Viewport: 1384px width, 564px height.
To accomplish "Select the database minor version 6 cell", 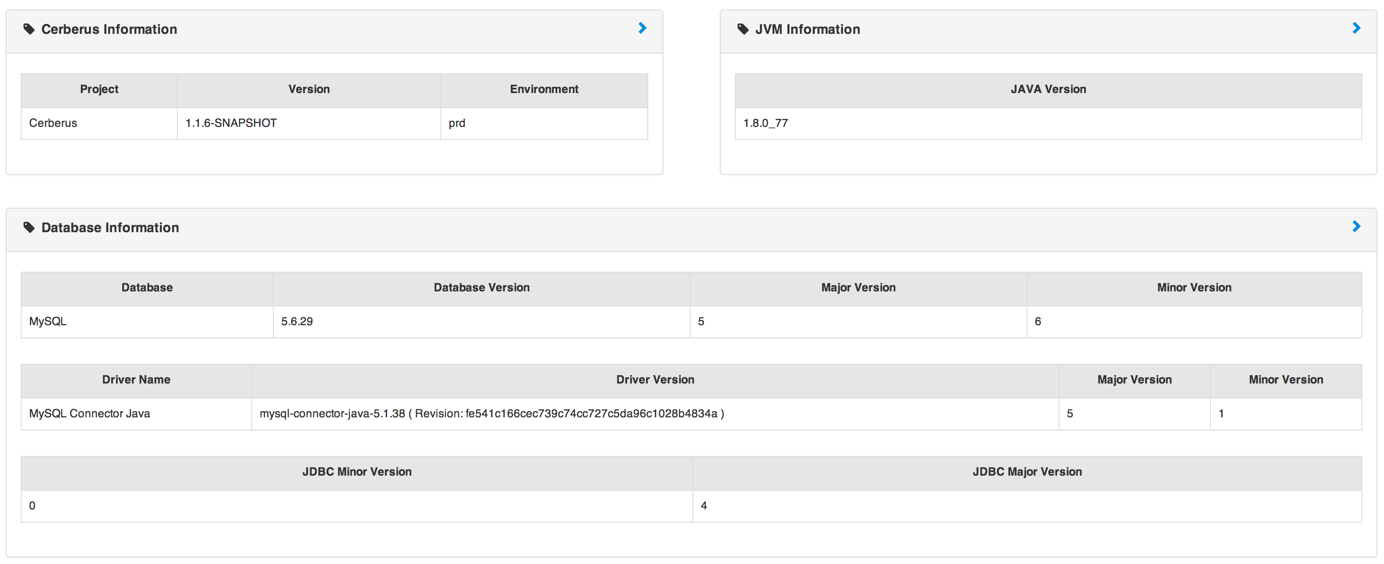I will point(1194,322).
